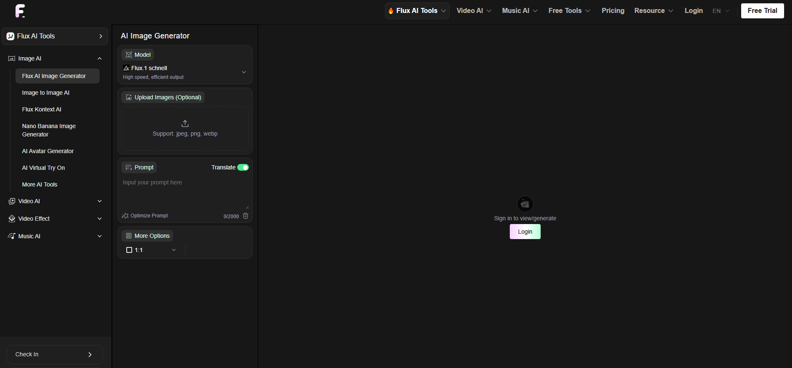Toggle the Translate switch off
The width and height of the screenshot is (792, 368).
tap(243, 167)
